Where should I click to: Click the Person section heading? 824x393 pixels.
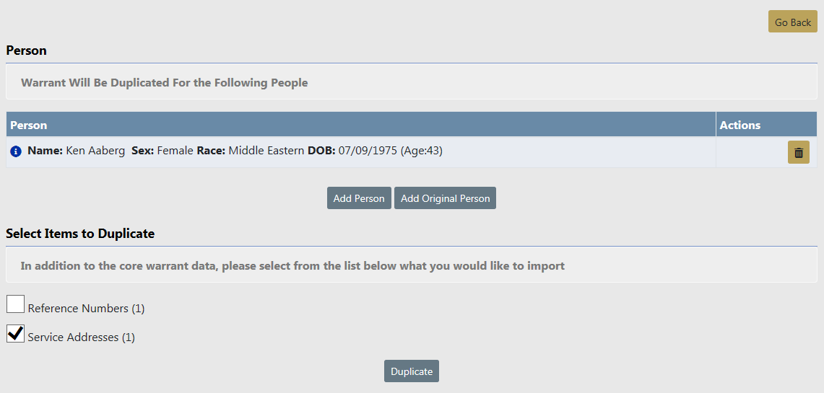click(26, 50)
